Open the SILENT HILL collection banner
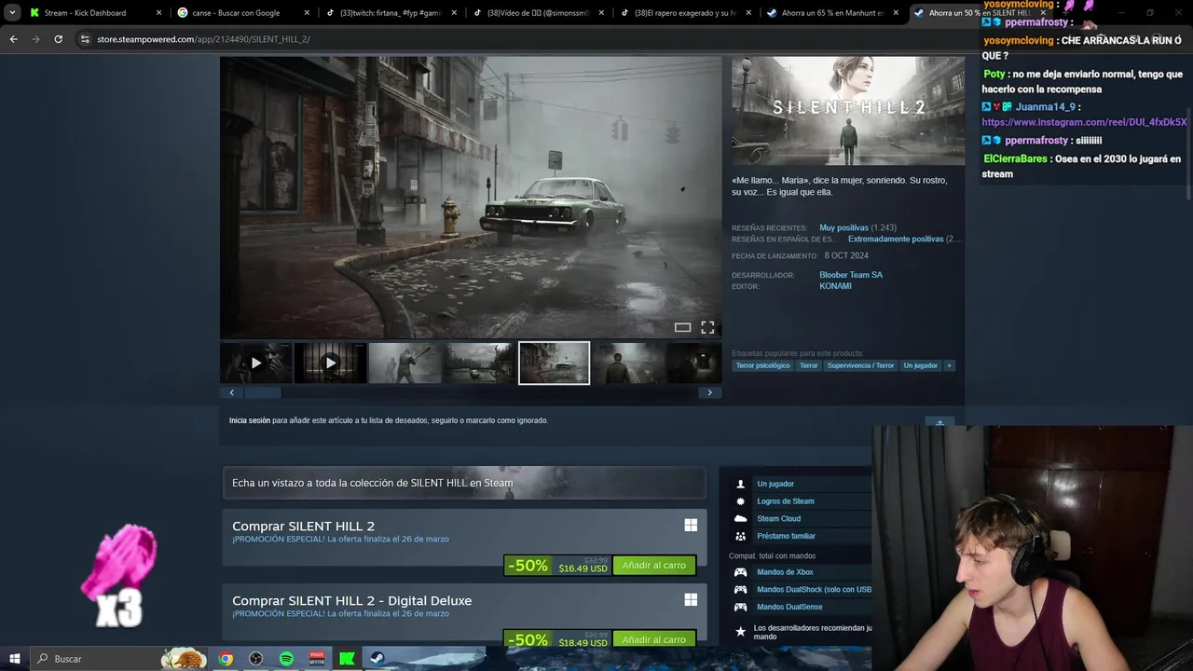1193x671 pixels. coord(464,483)
